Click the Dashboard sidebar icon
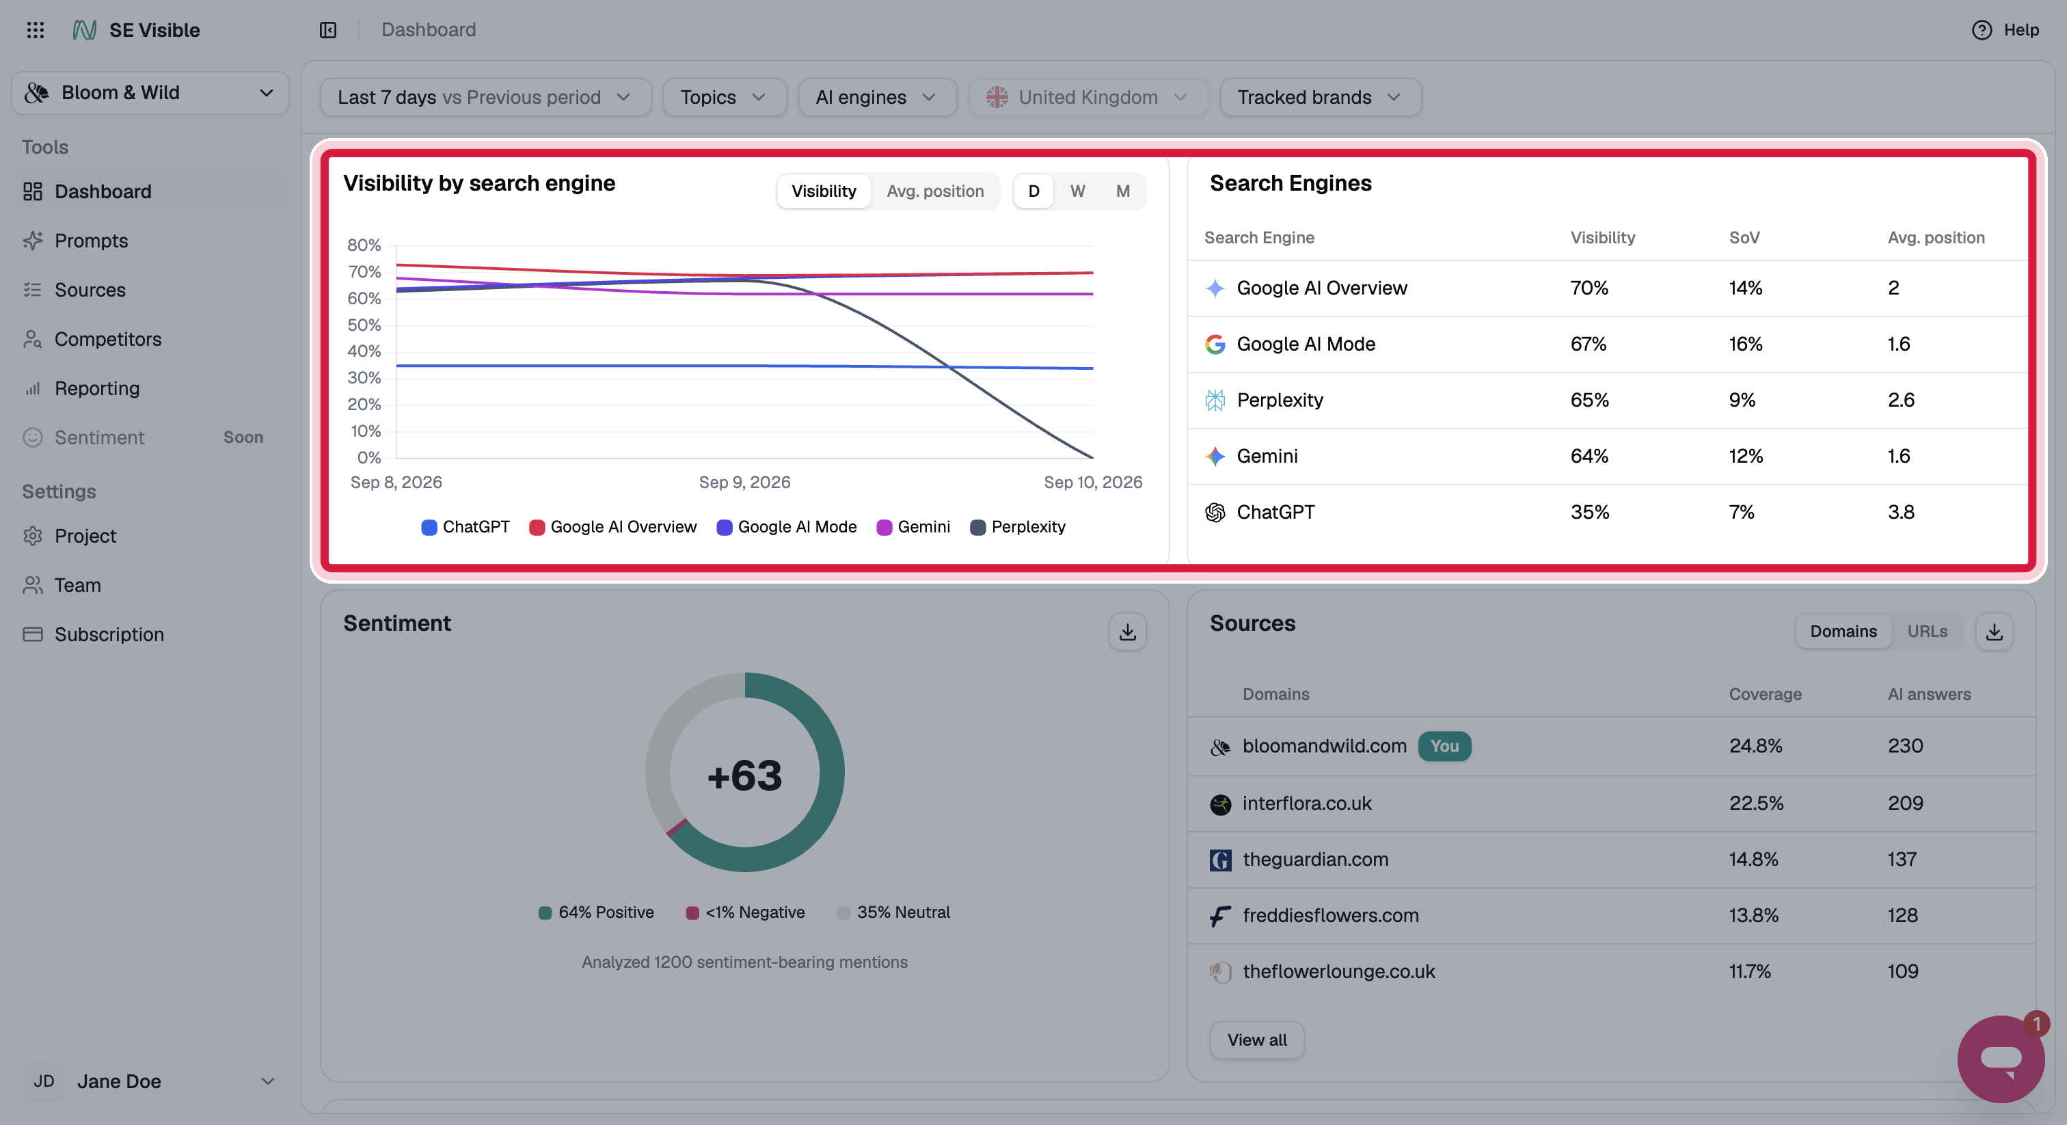The image size is (2067, 1125). tap(33, 191)
